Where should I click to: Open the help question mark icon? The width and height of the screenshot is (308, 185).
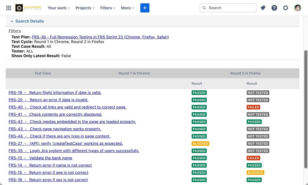click(x=274, y=8)
